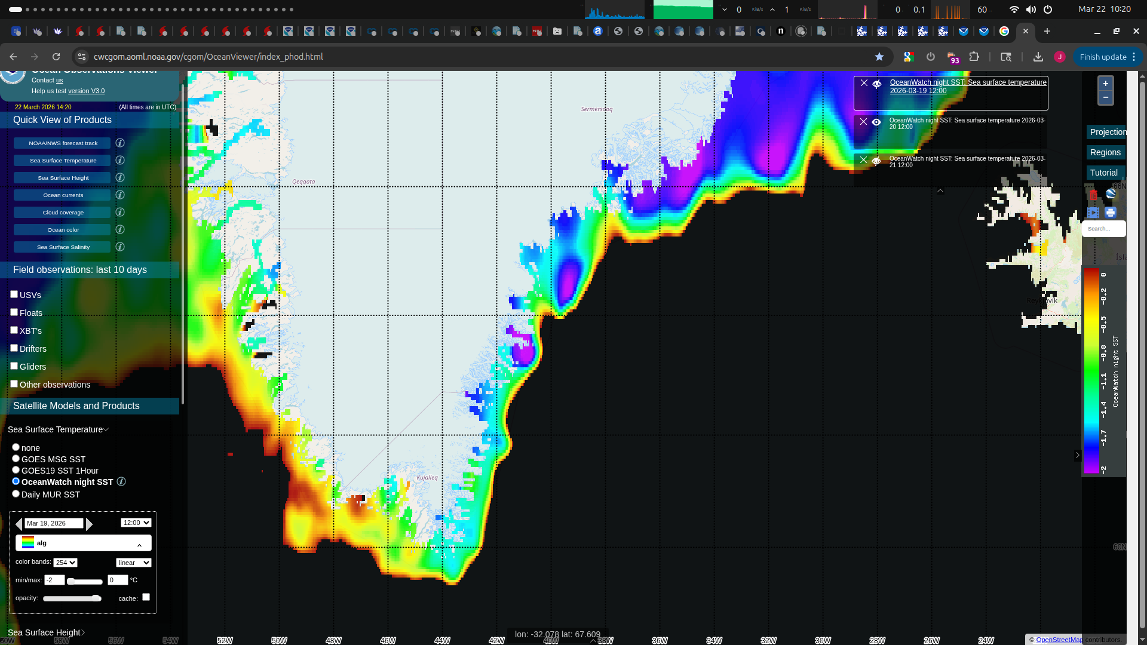
Task: Open the Regions menu
Action: [1105, 152]
